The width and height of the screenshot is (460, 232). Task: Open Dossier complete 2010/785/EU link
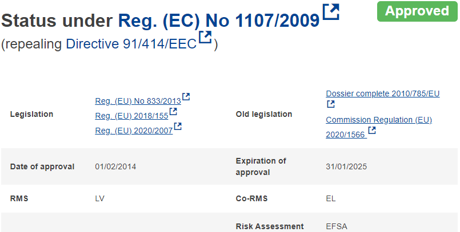pyautogui.click(x=383, y=93)
